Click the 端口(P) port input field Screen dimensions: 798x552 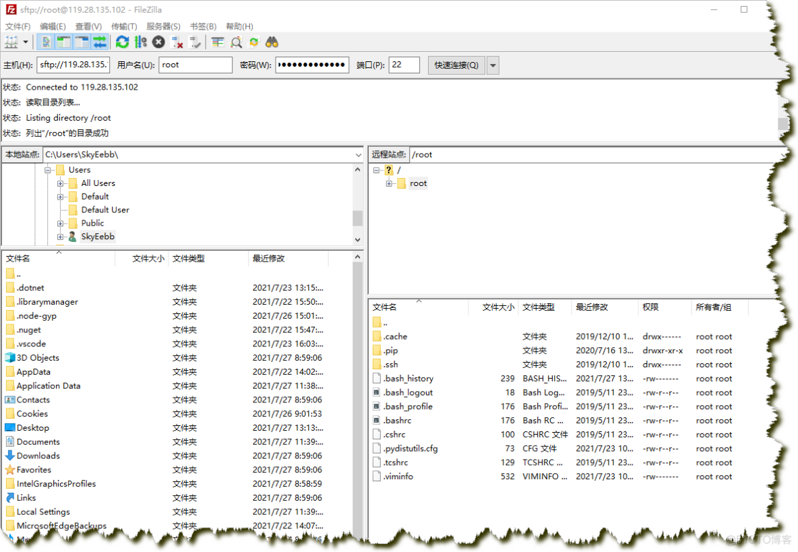coord(404,65)
